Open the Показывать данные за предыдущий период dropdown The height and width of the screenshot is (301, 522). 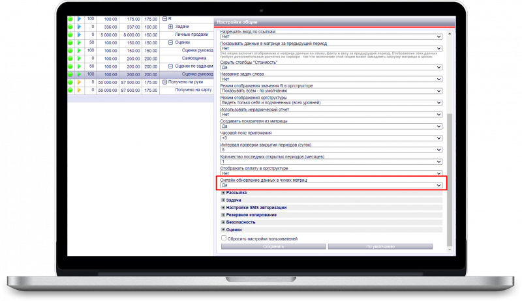coord(331,48)
